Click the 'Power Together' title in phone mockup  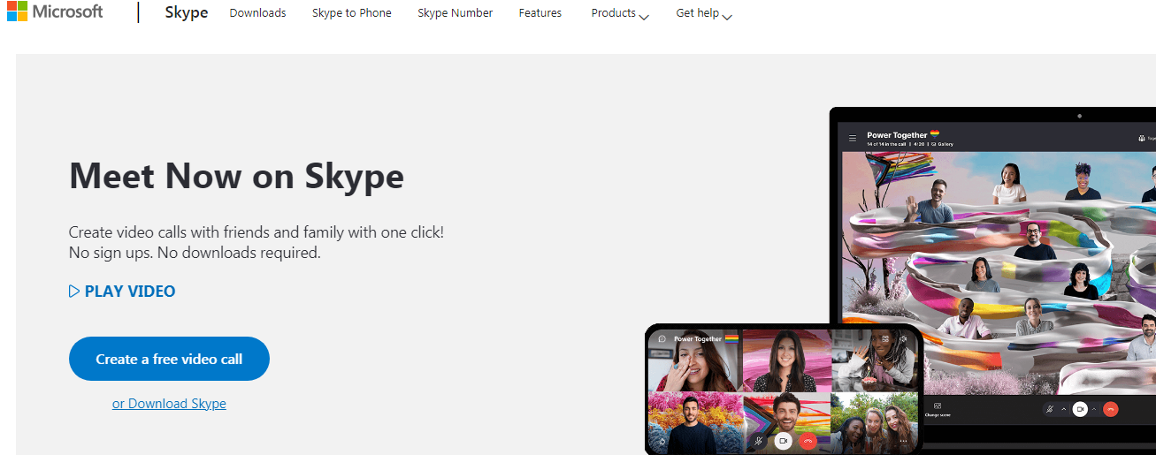click(698, 338)
